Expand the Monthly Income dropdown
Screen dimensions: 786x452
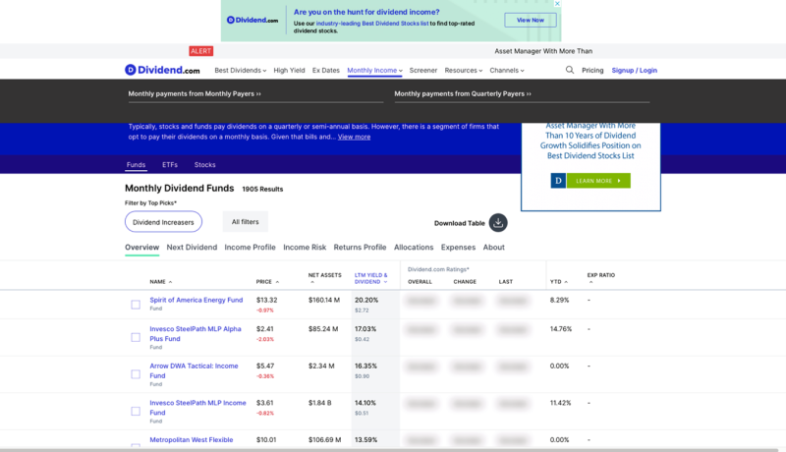click(x=375, y=70)
